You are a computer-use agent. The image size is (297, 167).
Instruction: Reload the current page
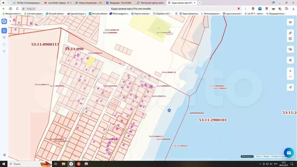(x=17, y=9)
